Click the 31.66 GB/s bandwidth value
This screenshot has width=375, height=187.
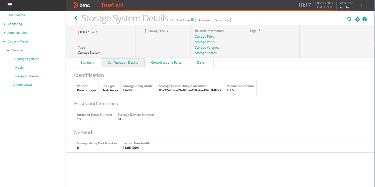[131, 148]
